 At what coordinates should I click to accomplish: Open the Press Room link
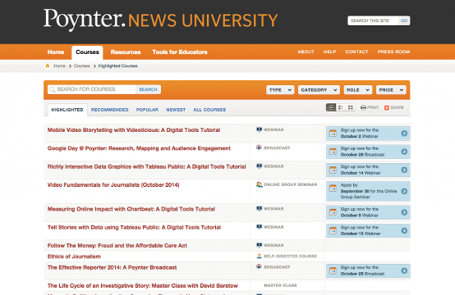(x=394, y=52)
